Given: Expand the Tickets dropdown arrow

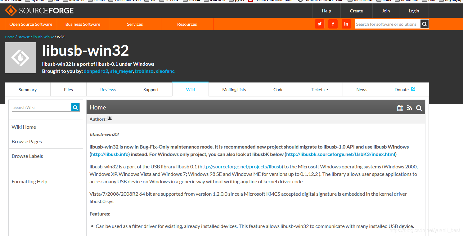Looking at the screenshot, I should 327,90.
